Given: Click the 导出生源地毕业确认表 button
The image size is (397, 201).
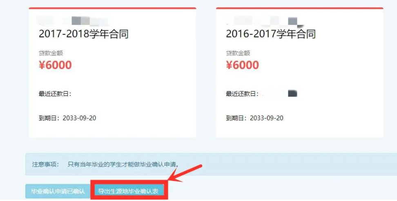Looking at the screenshot, I should (129, 191).
